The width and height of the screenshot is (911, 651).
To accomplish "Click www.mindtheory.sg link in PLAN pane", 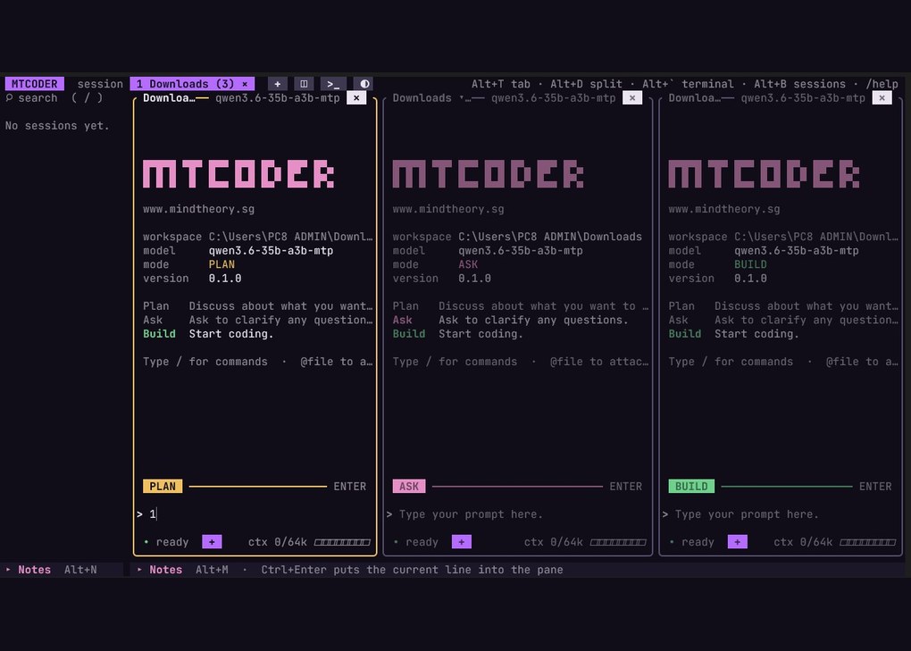I will [198, 209].
